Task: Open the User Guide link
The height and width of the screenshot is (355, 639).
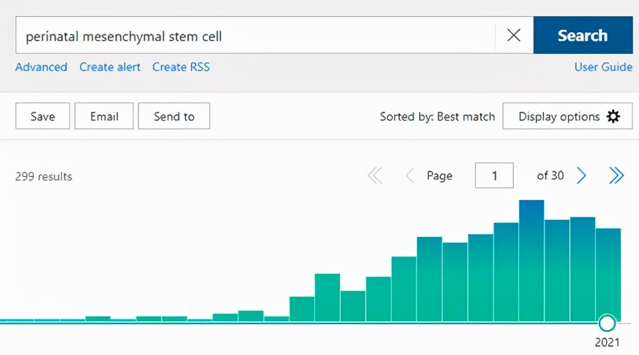Action: click(603, 67)
